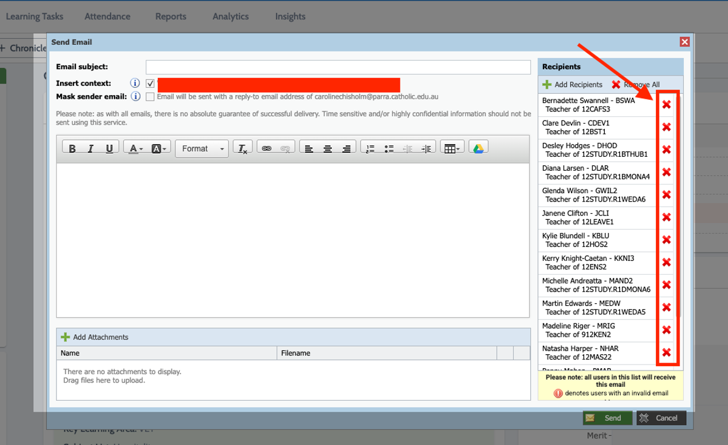Image resolution: width=728 pixels, height=445 pixels.
Task: Toggle bold formatting in the email editor
Action: [72, 148]
